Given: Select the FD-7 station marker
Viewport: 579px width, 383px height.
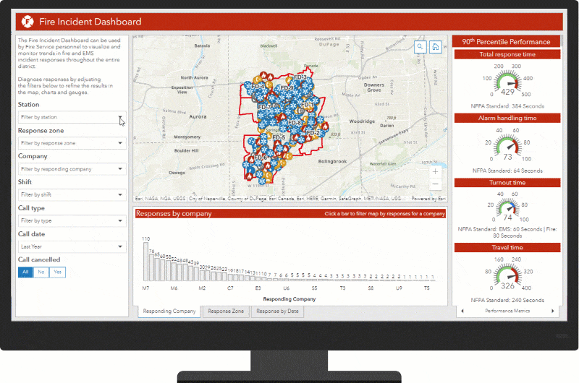Looking at the screenshot, I should [264, 107].
